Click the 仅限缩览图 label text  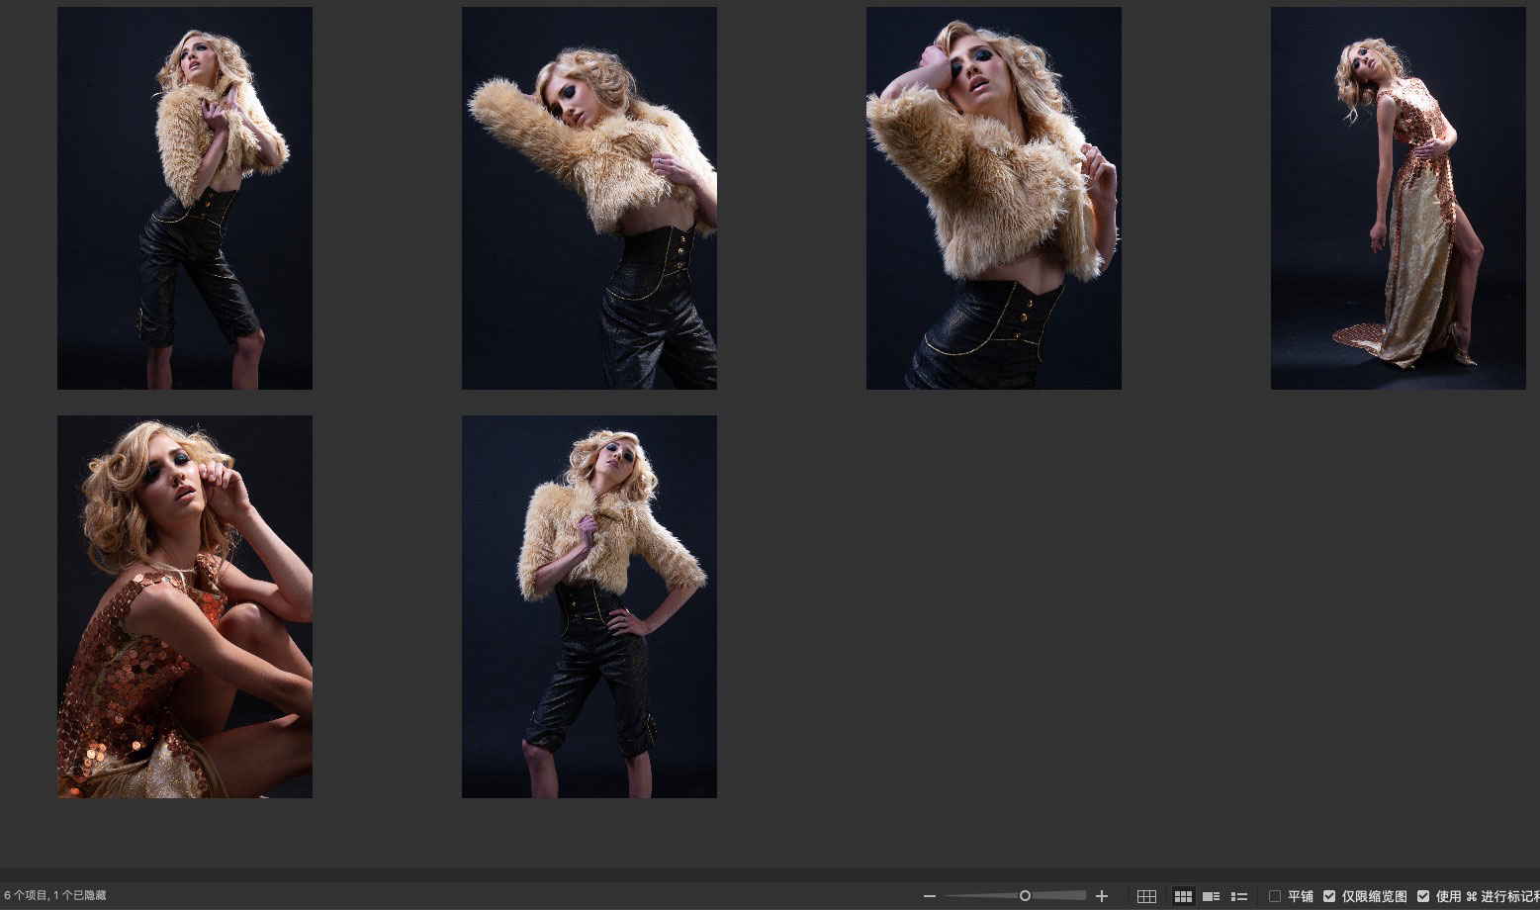[x=1374, y=896]
